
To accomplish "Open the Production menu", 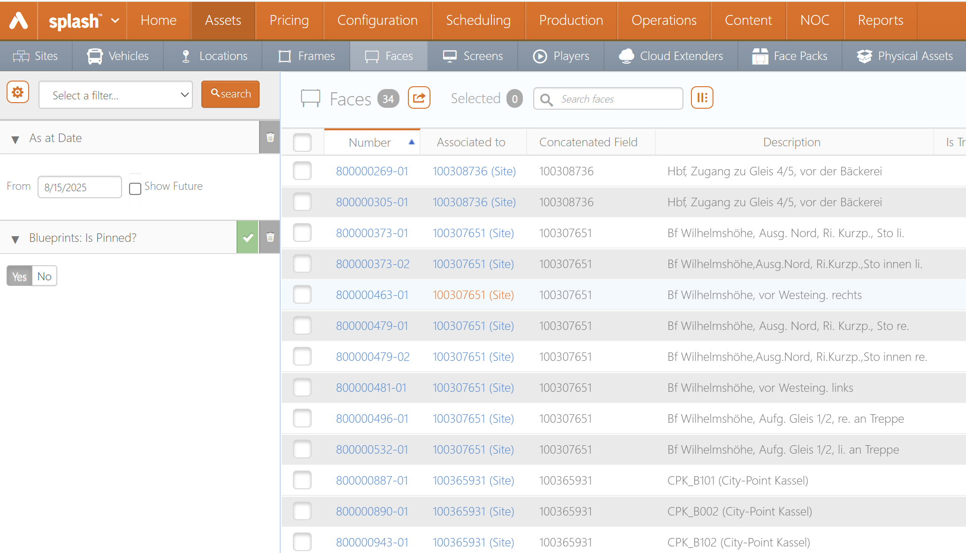I will [x=571, y=20].
